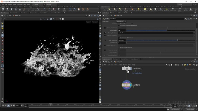Click the Global Seed input field

pos(122,43)
